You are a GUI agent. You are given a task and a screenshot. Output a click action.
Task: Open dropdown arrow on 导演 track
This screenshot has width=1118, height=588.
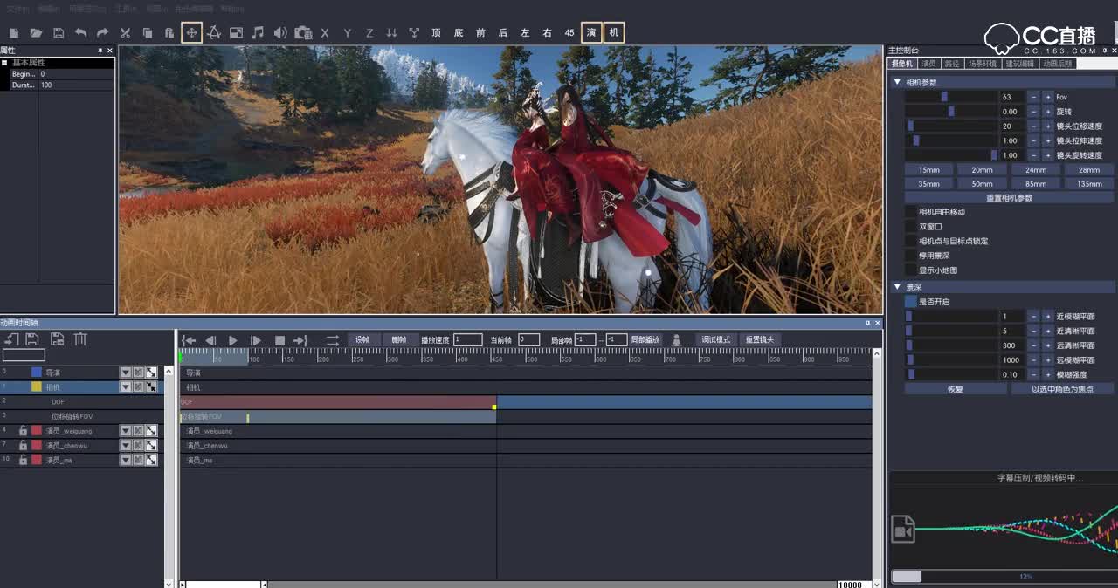click(125, 373)
